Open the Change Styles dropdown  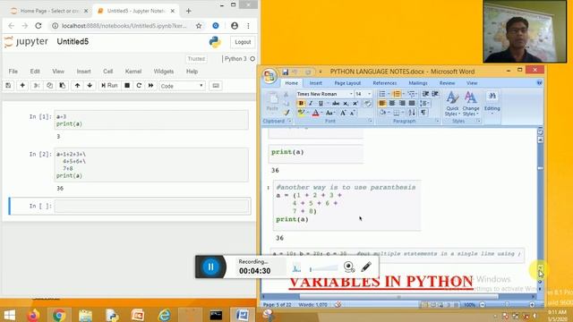click(471, 104)
